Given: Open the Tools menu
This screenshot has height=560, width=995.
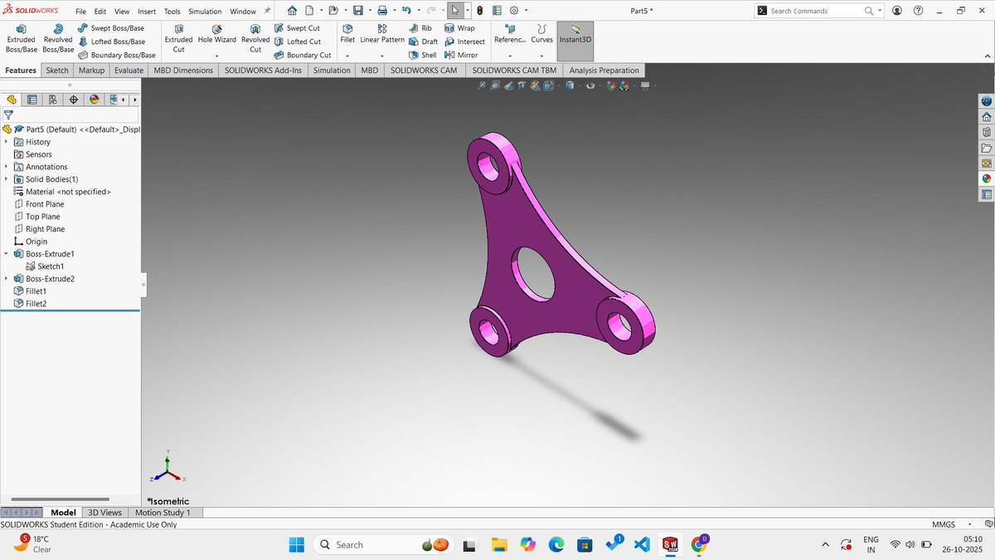Looking at the screenshot, I should pos(172,12).
